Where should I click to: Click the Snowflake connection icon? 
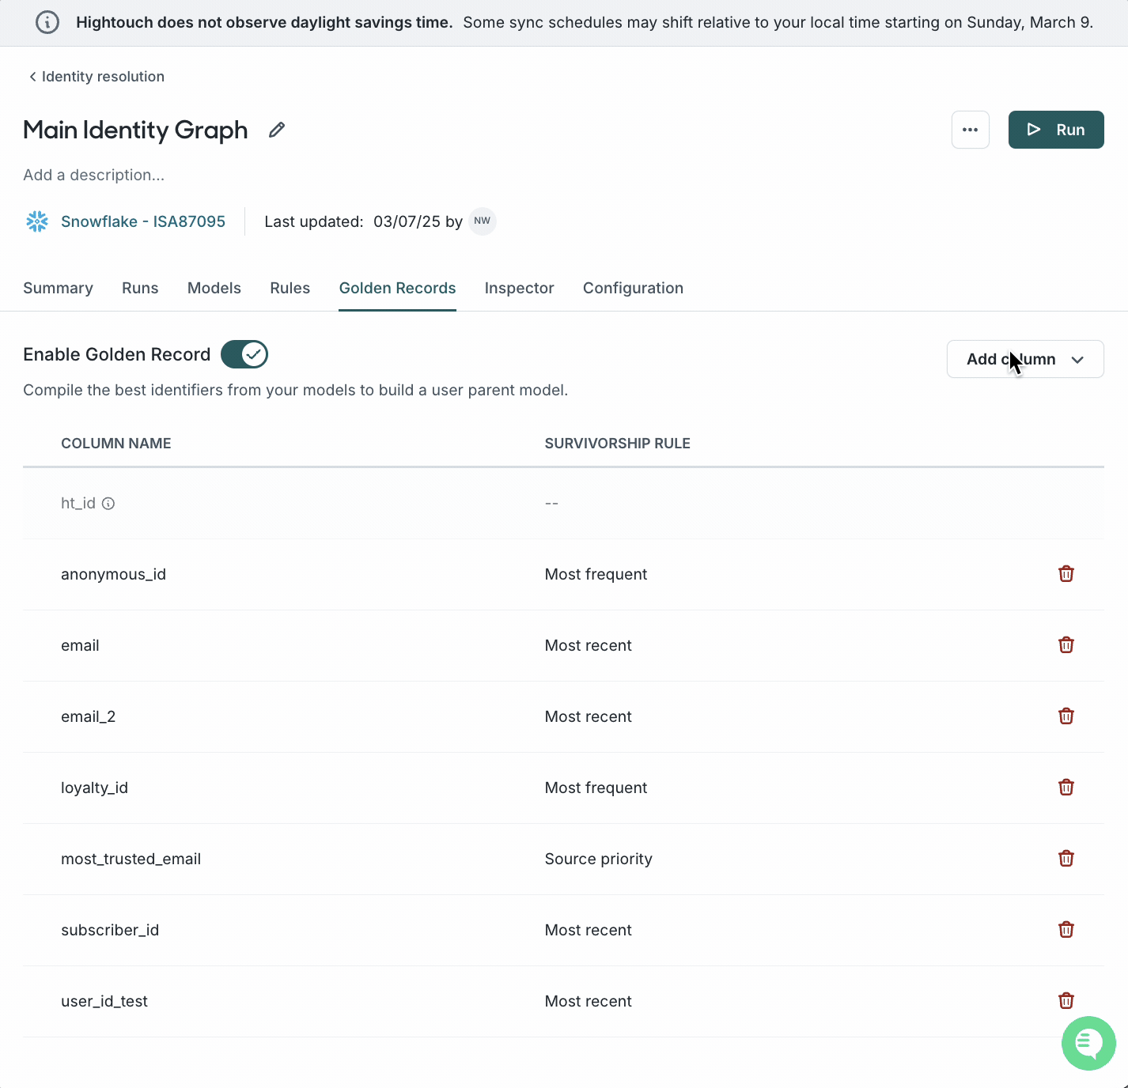click(36, 221)
